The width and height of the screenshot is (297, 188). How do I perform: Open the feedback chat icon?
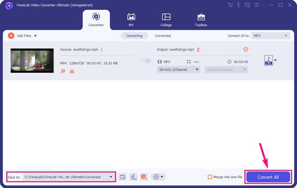pyautogui.click(x=247, y=5)
